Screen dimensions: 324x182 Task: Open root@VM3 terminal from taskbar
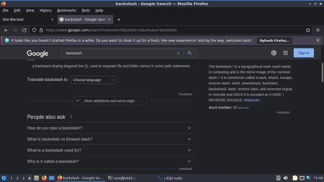[x=131, y=178]
